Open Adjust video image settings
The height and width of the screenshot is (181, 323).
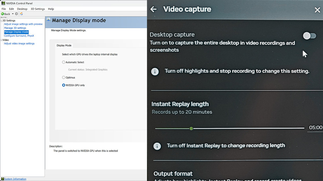(19, 44)
